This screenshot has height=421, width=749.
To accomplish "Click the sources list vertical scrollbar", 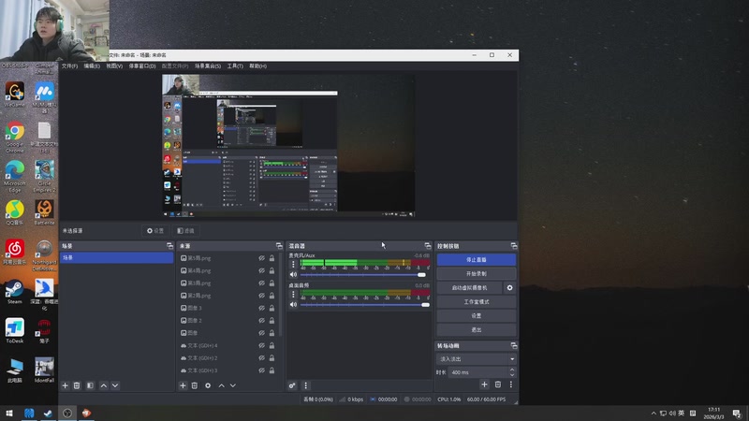I will click(x=280, y=294).
